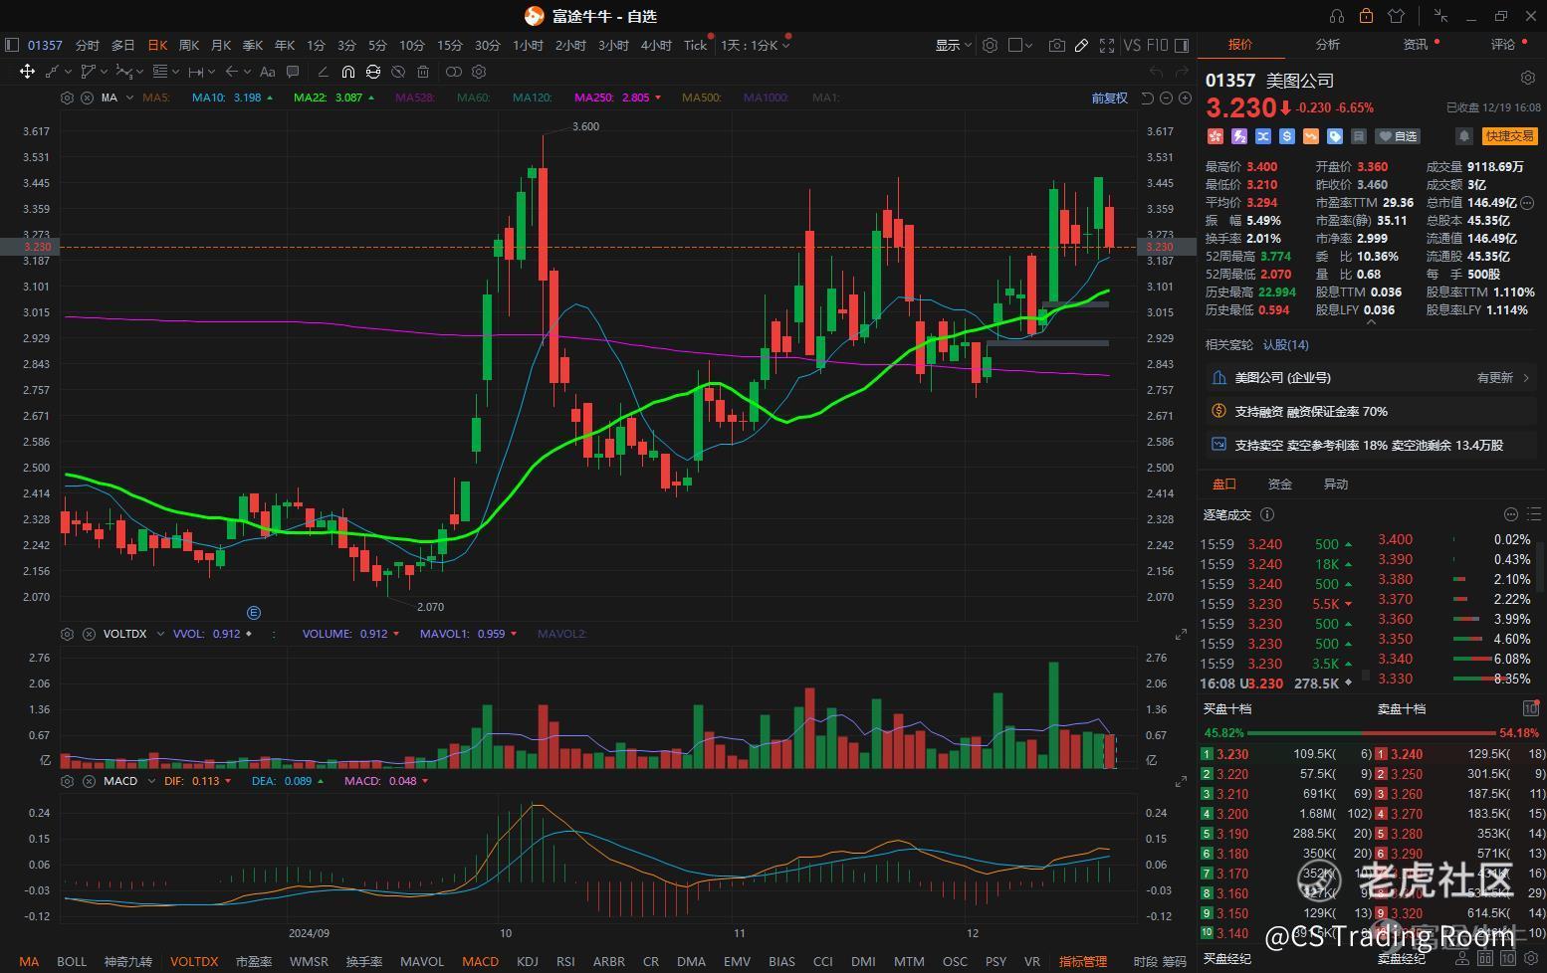Expand the VOLTDX indicator dropdown
The height and width of the screenshot is (973, 1547).
coord(160,634)
